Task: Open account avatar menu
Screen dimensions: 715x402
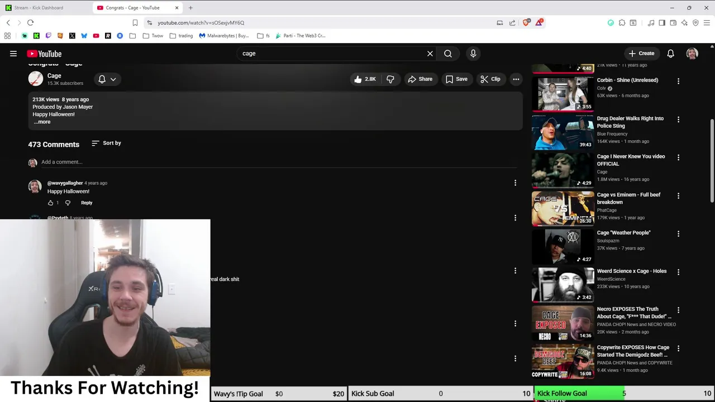Action: (x=692, y=54)
